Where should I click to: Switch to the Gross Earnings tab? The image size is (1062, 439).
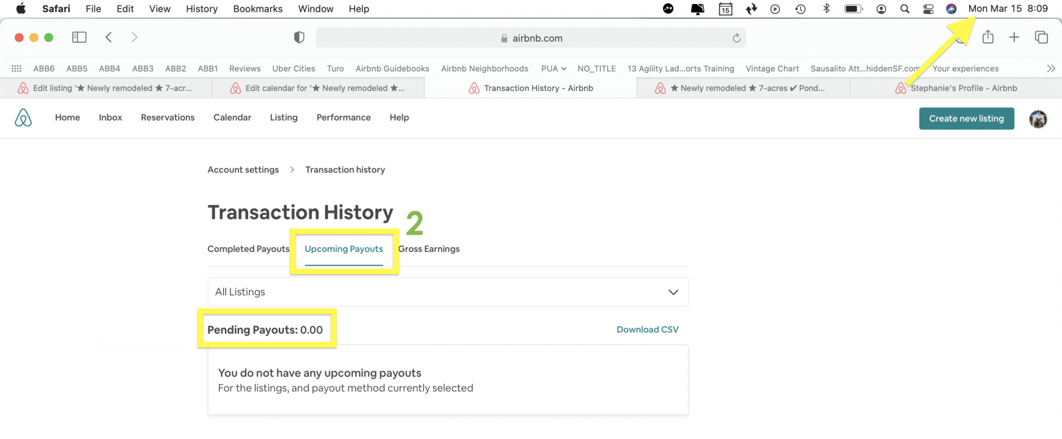coord(429,249)
